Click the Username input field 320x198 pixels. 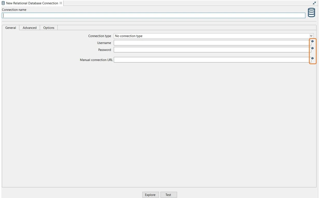pos(211,43)
